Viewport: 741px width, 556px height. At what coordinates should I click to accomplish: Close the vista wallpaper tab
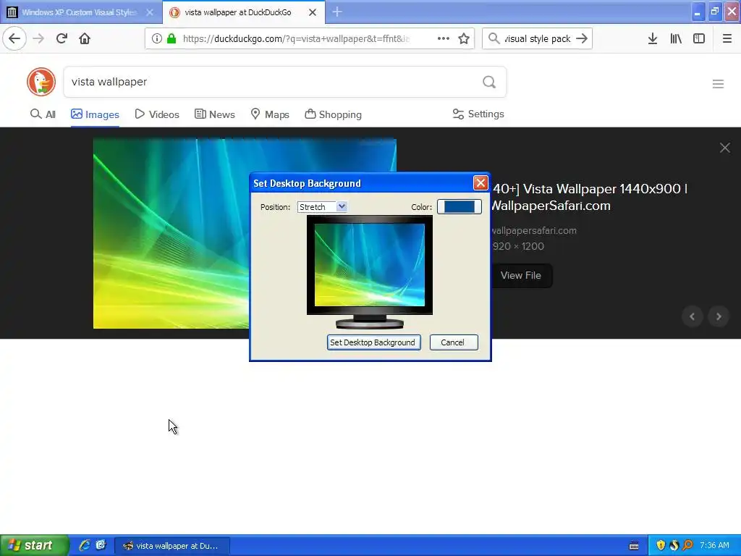pyautogui.click(x=313, y=13)
